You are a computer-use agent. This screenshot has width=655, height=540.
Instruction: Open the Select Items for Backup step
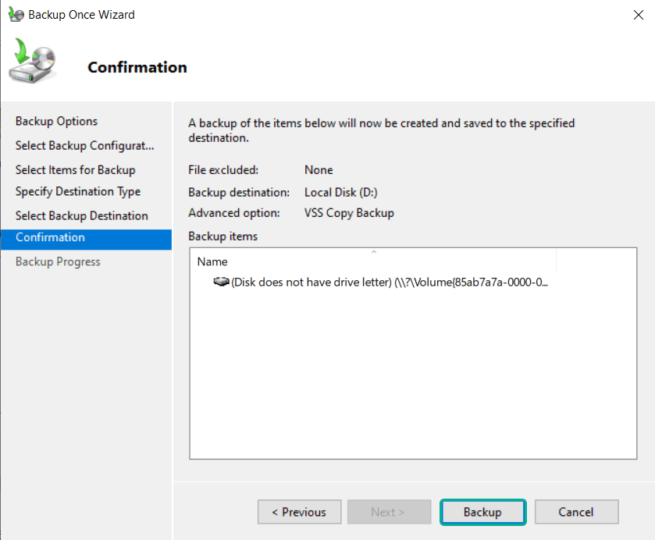click(75, 170)
